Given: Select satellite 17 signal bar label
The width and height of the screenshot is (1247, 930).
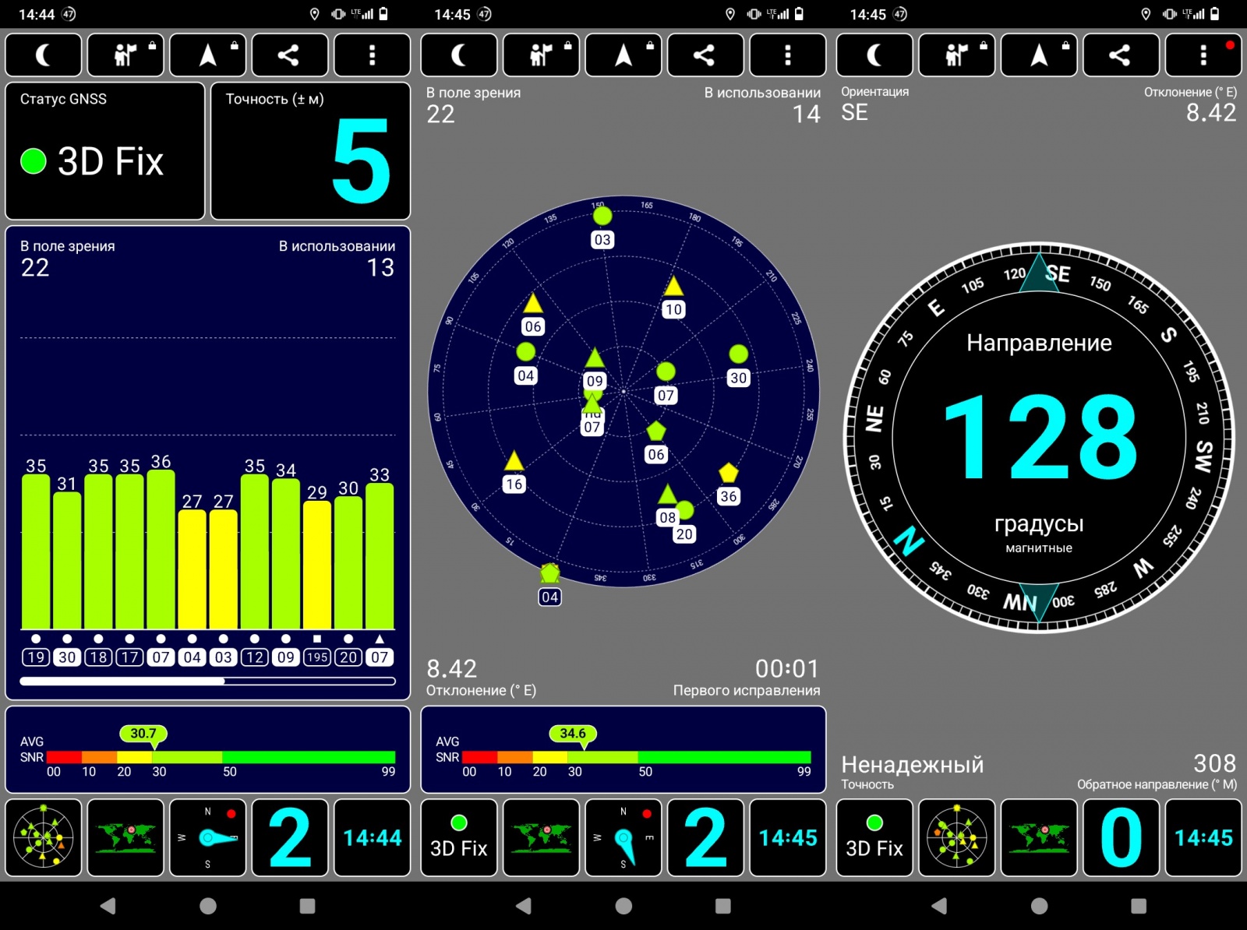Looking at the screenshot, I should [129, 657].
